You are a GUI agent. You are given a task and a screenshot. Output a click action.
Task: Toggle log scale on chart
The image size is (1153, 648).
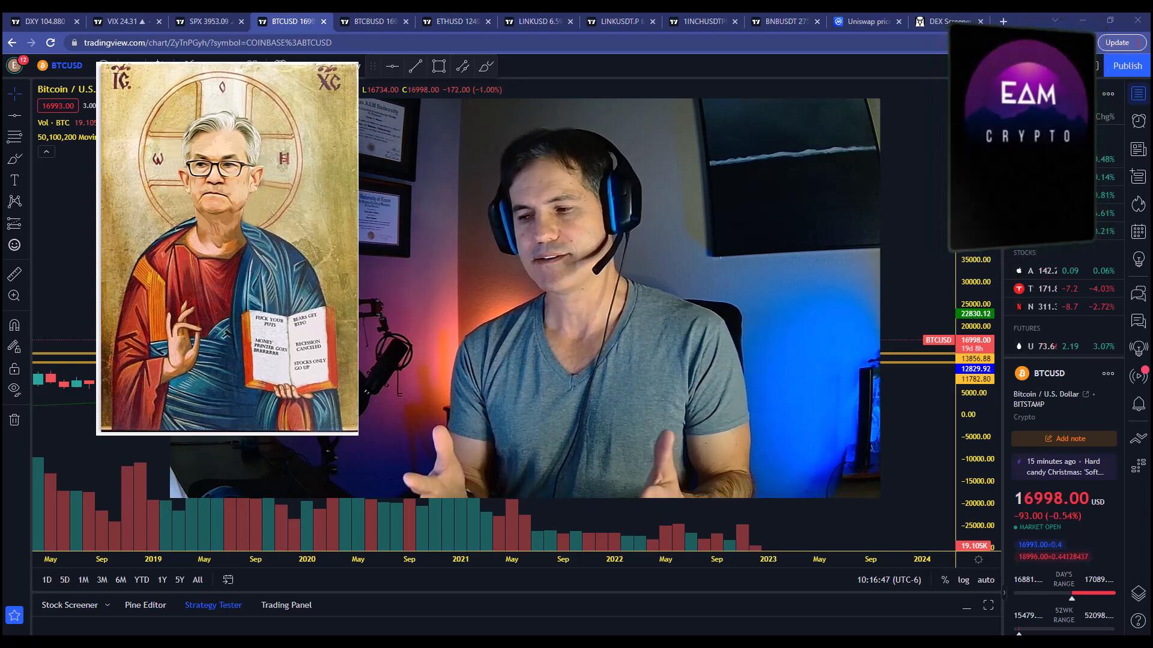[x=963, y=580]
